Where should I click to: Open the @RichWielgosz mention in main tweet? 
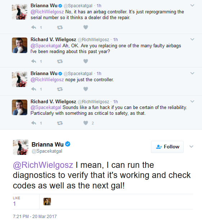(x=43, y=165)
